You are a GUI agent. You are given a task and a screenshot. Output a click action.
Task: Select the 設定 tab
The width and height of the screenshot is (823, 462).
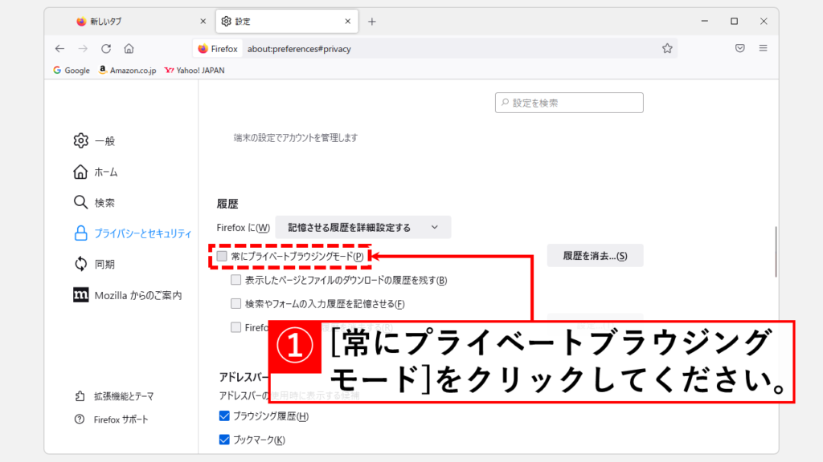coord(287,22)
